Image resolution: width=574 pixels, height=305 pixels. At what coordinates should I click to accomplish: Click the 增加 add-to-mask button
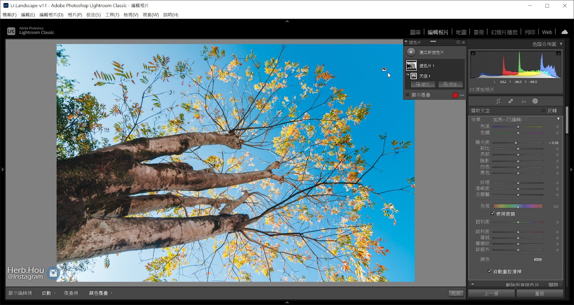(x=423, y=85)
